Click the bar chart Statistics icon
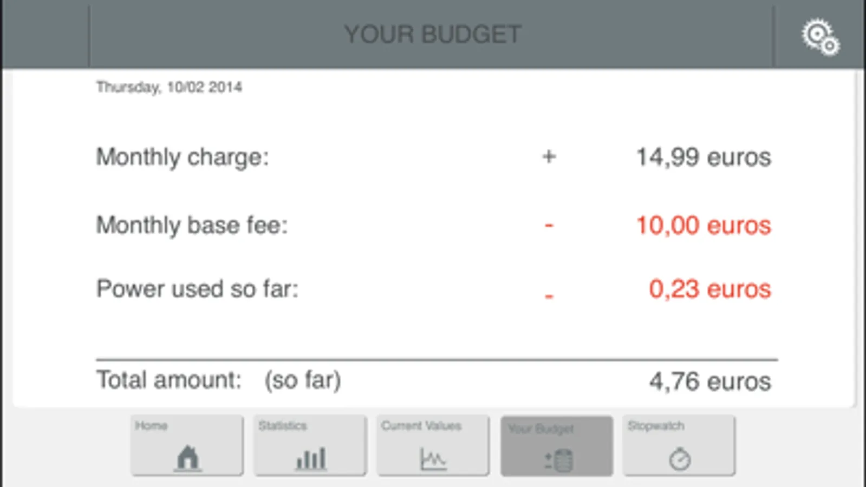Viewport: 866px width, 487px height. (x=311, y=459)
